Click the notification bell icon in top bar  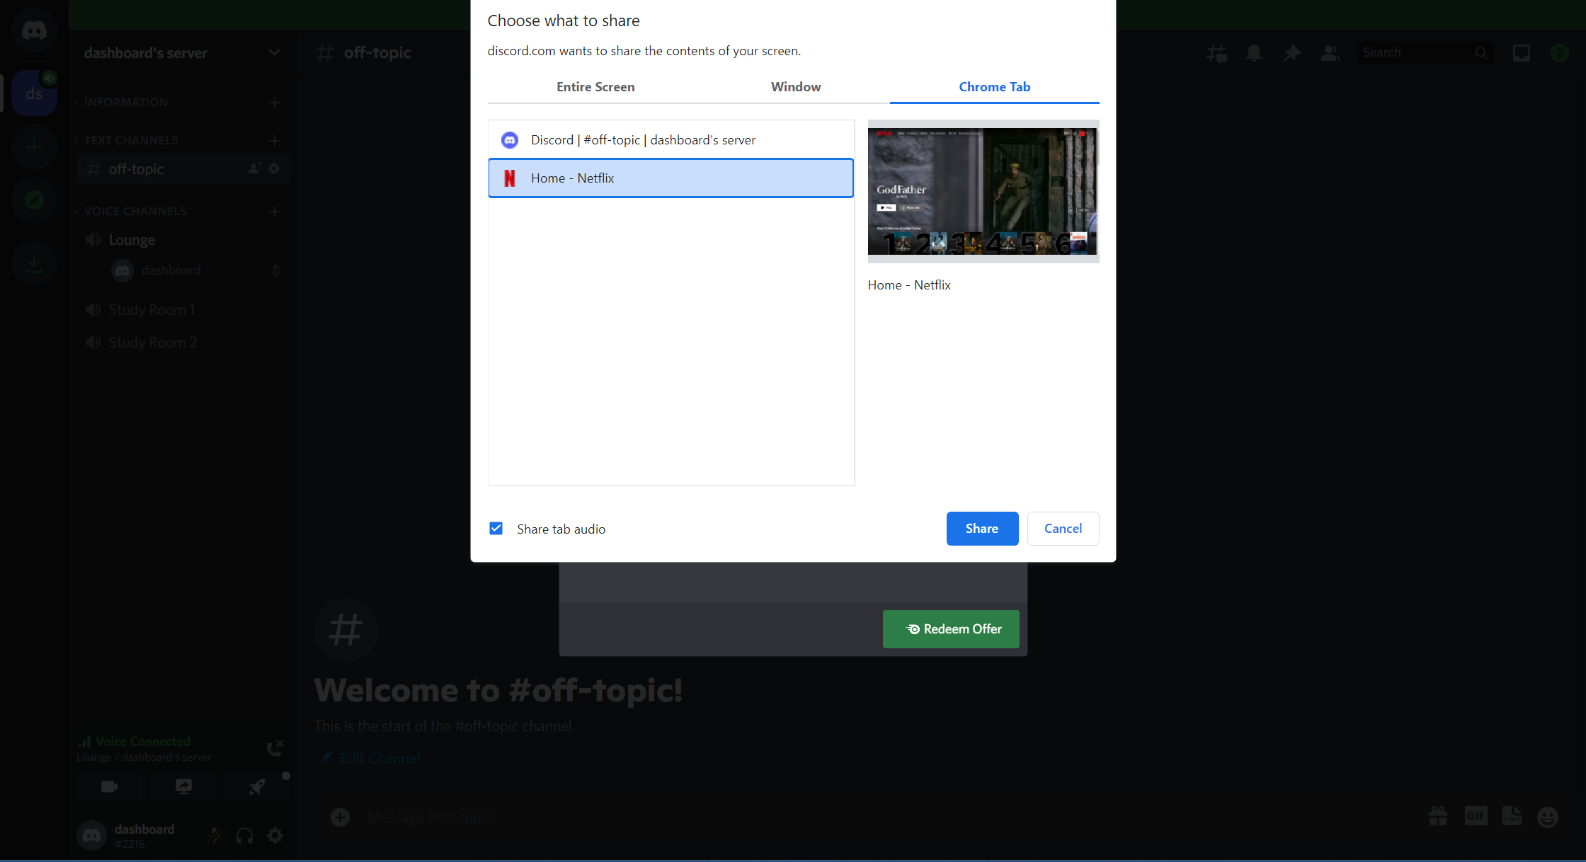tap(1253, 52)
